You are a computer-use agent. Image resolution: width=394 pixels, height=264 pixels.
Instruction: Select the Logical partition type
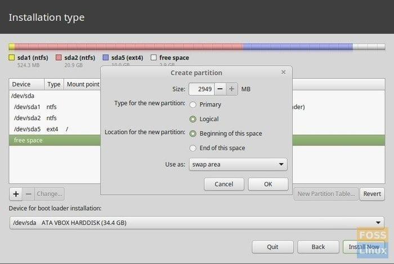click(x=193, y=119)
